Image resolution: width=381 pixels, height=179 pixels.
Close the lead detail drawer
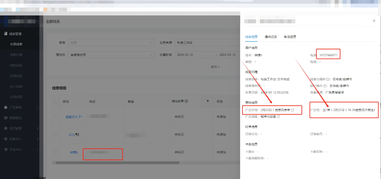(374, 21)
